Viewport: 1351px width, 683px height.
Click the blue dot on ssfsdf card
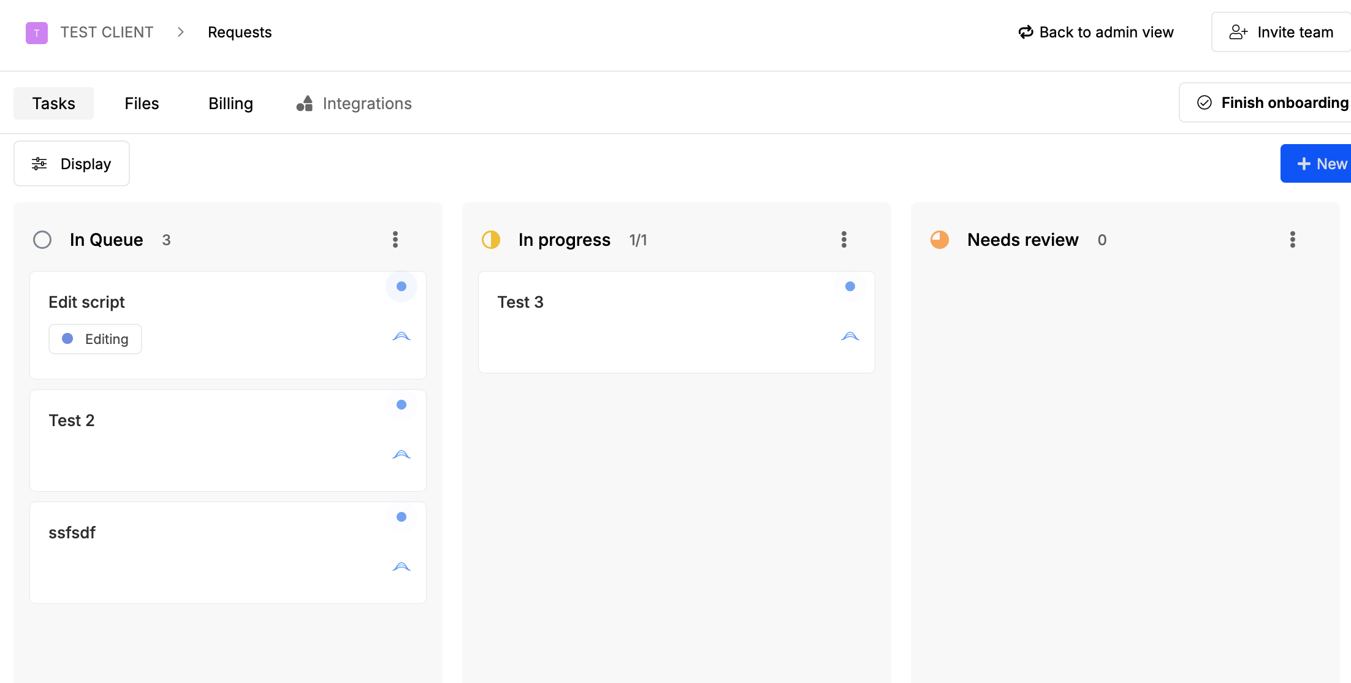pyautogui.click(x=401, y=517)
